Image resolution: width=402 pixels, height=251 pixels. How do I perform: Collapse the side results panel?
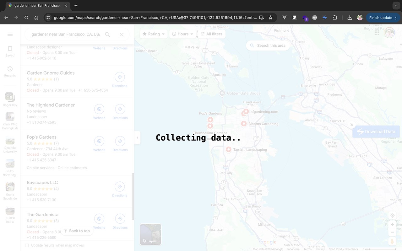(x=137, y=138)
